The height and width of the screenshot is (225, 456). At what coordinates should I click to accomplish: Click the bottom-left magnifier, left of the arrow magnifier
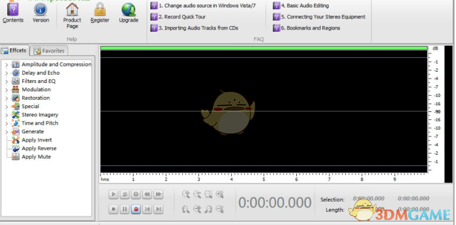tap(186, 209)
